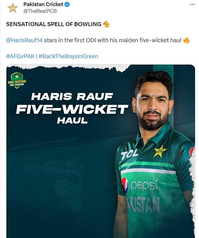
Task: Click the FIVE-WICKET headline text
Action: click(x=72, y=109)
